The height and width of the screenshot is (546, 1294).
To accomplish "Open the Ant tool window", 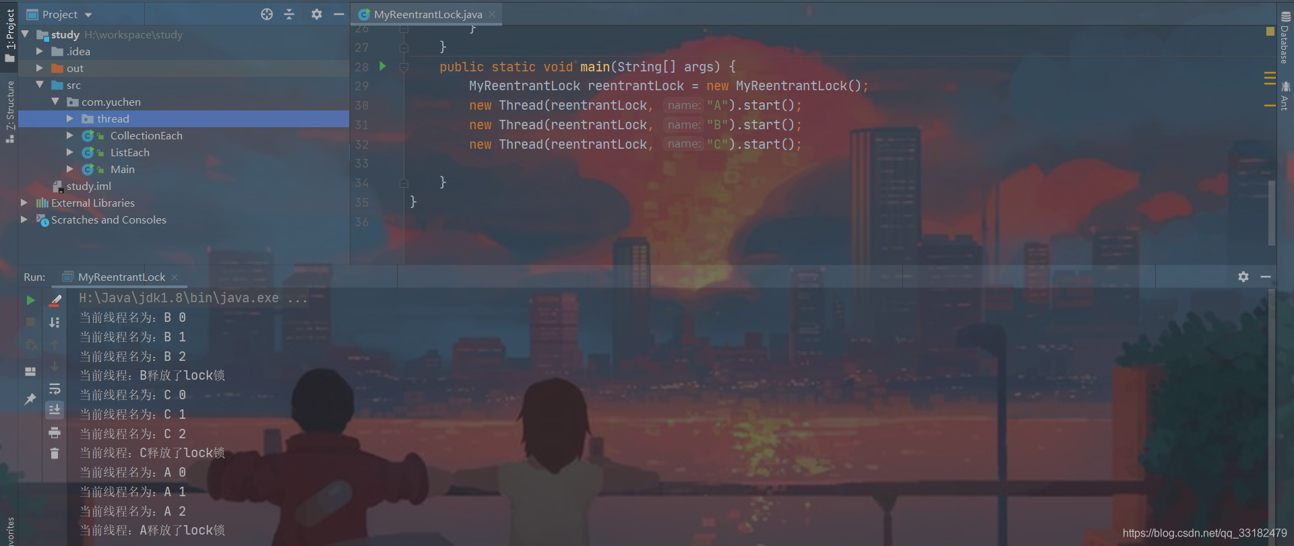I will [x=1285, y=96].
